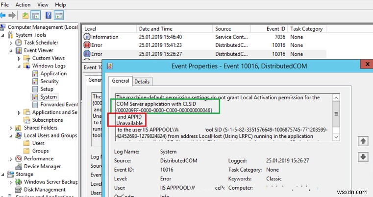
Task: Collapse the Storage node
Action: click(3, 175)
